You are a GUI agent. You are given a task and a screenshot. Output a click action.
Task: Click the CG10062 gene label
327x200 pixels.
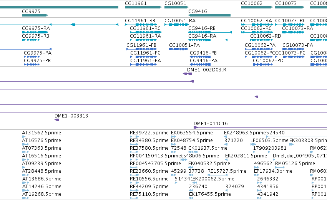[x=252, y=3]
